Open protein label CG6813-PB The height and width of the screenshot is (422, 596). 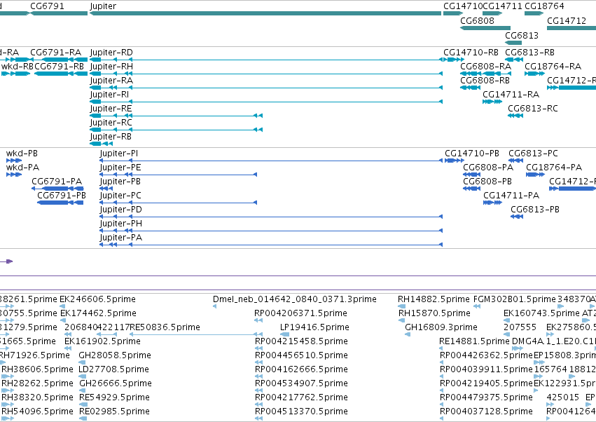535,210
